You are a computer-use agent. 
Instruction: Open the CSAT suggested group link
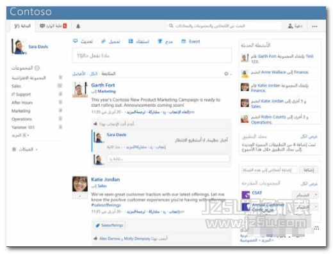[x=257, y=193]
